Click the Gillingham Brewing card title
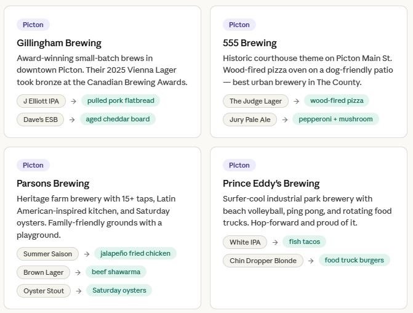 click(x=59, y=43)
